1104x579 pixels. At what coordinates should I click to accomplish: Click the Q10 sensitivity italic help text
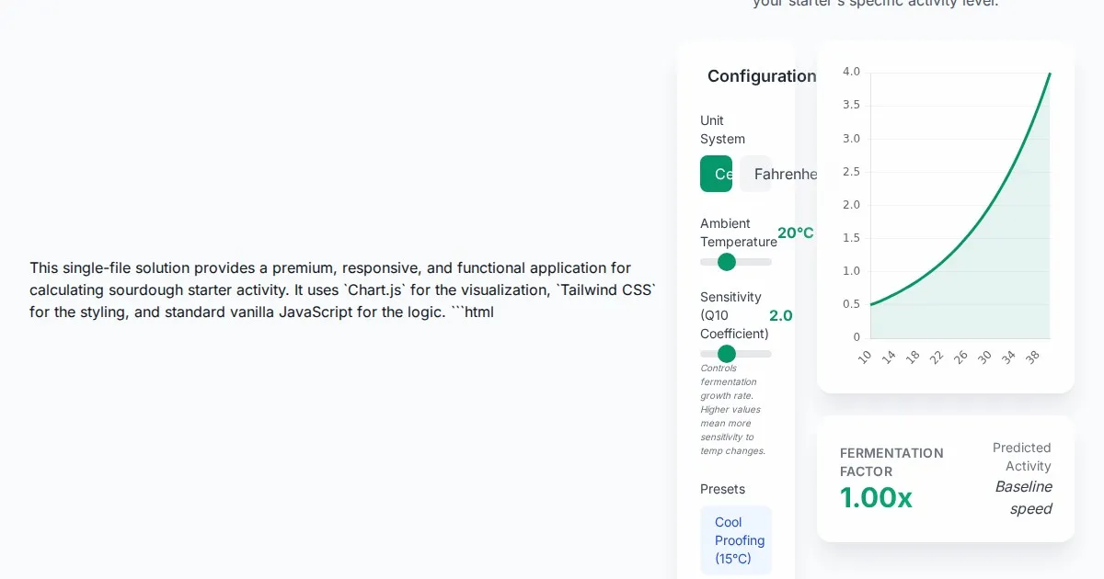pyautogui.click(x=733, y=410)
